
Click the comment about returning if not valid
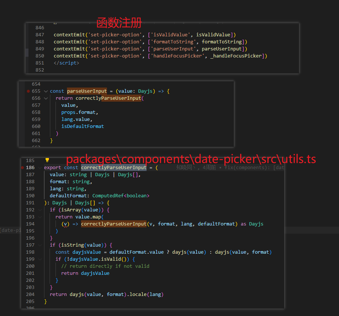point(106,266)
